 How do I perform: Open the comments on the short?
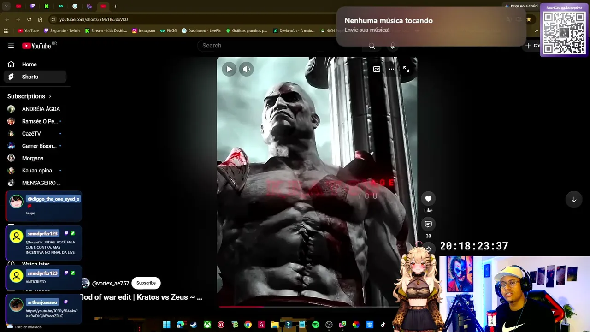(x=428, y=224)
